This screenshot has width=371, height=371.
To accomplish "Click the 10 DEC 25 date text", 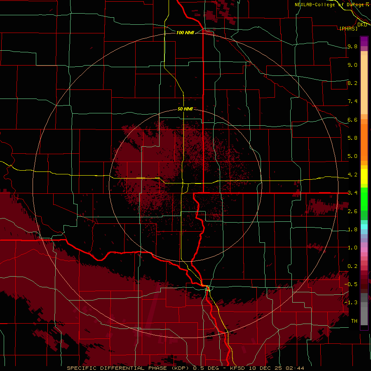I will pyautogui.click(x=266, y=368).
